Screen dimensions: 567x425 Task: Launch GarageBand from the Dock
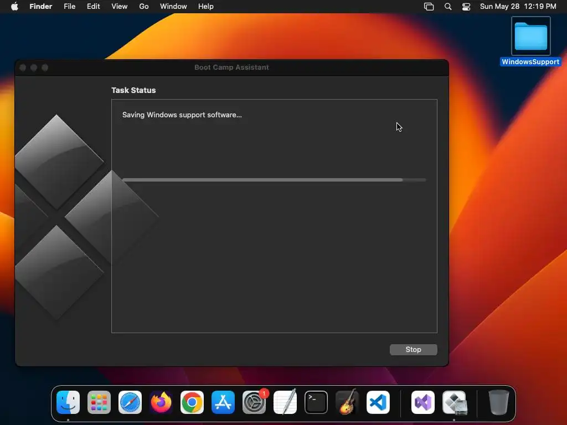click(x=347, y=402)
